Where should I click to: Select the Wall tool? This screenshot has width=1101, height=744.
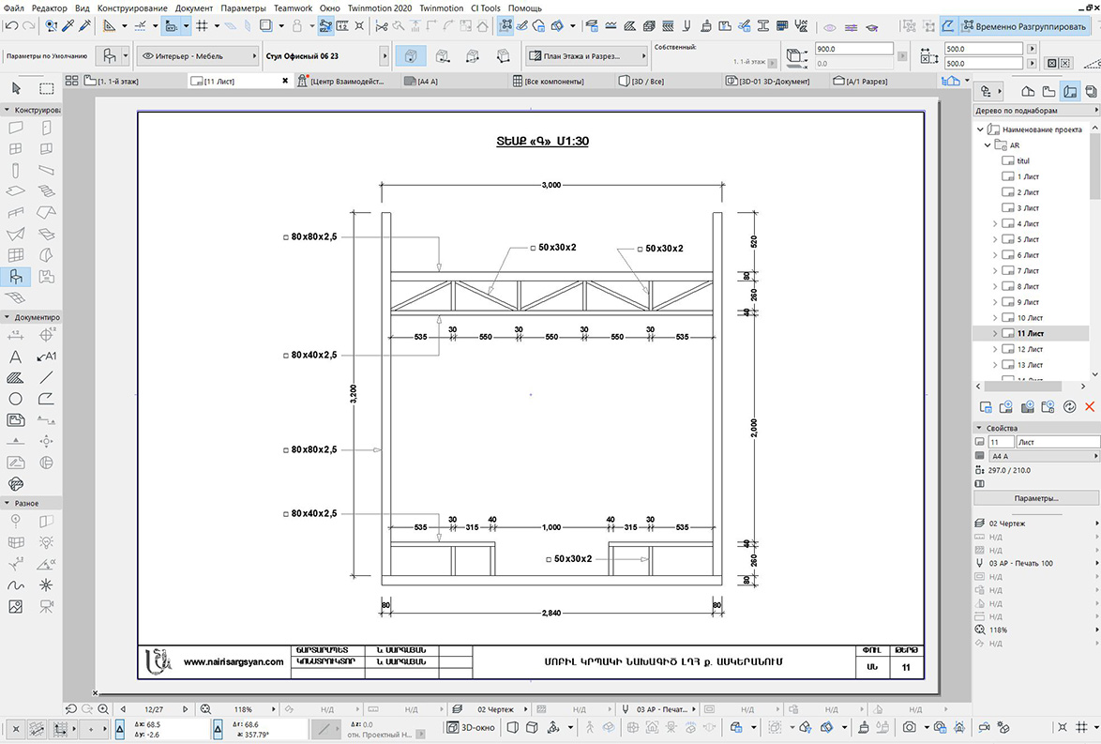click(x=15, y=128)
